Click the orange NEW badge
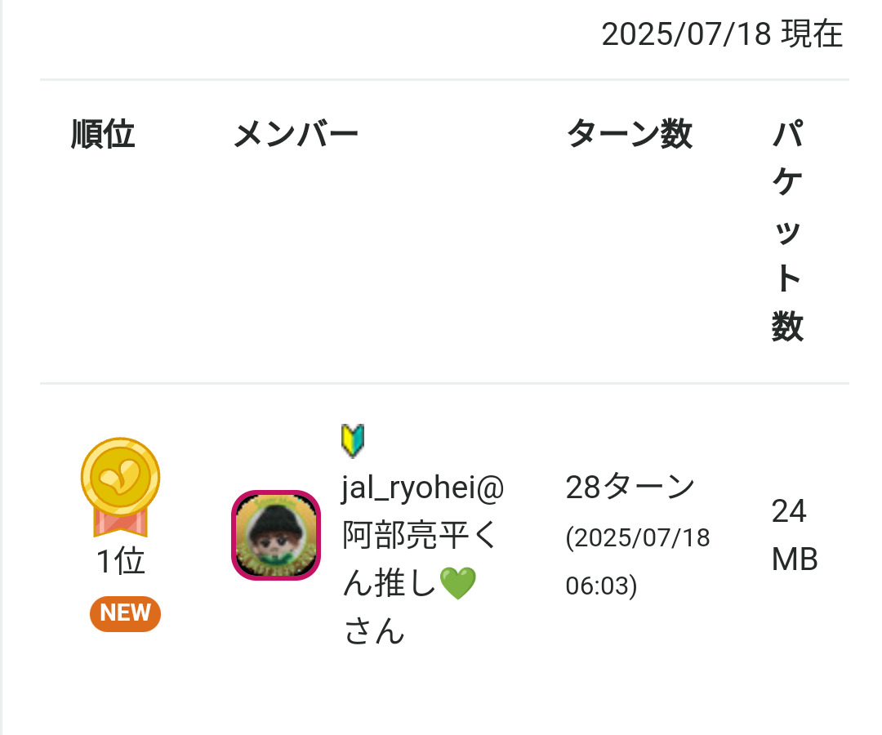This screenshot has height=735, width=882. [x=125, y=613]
